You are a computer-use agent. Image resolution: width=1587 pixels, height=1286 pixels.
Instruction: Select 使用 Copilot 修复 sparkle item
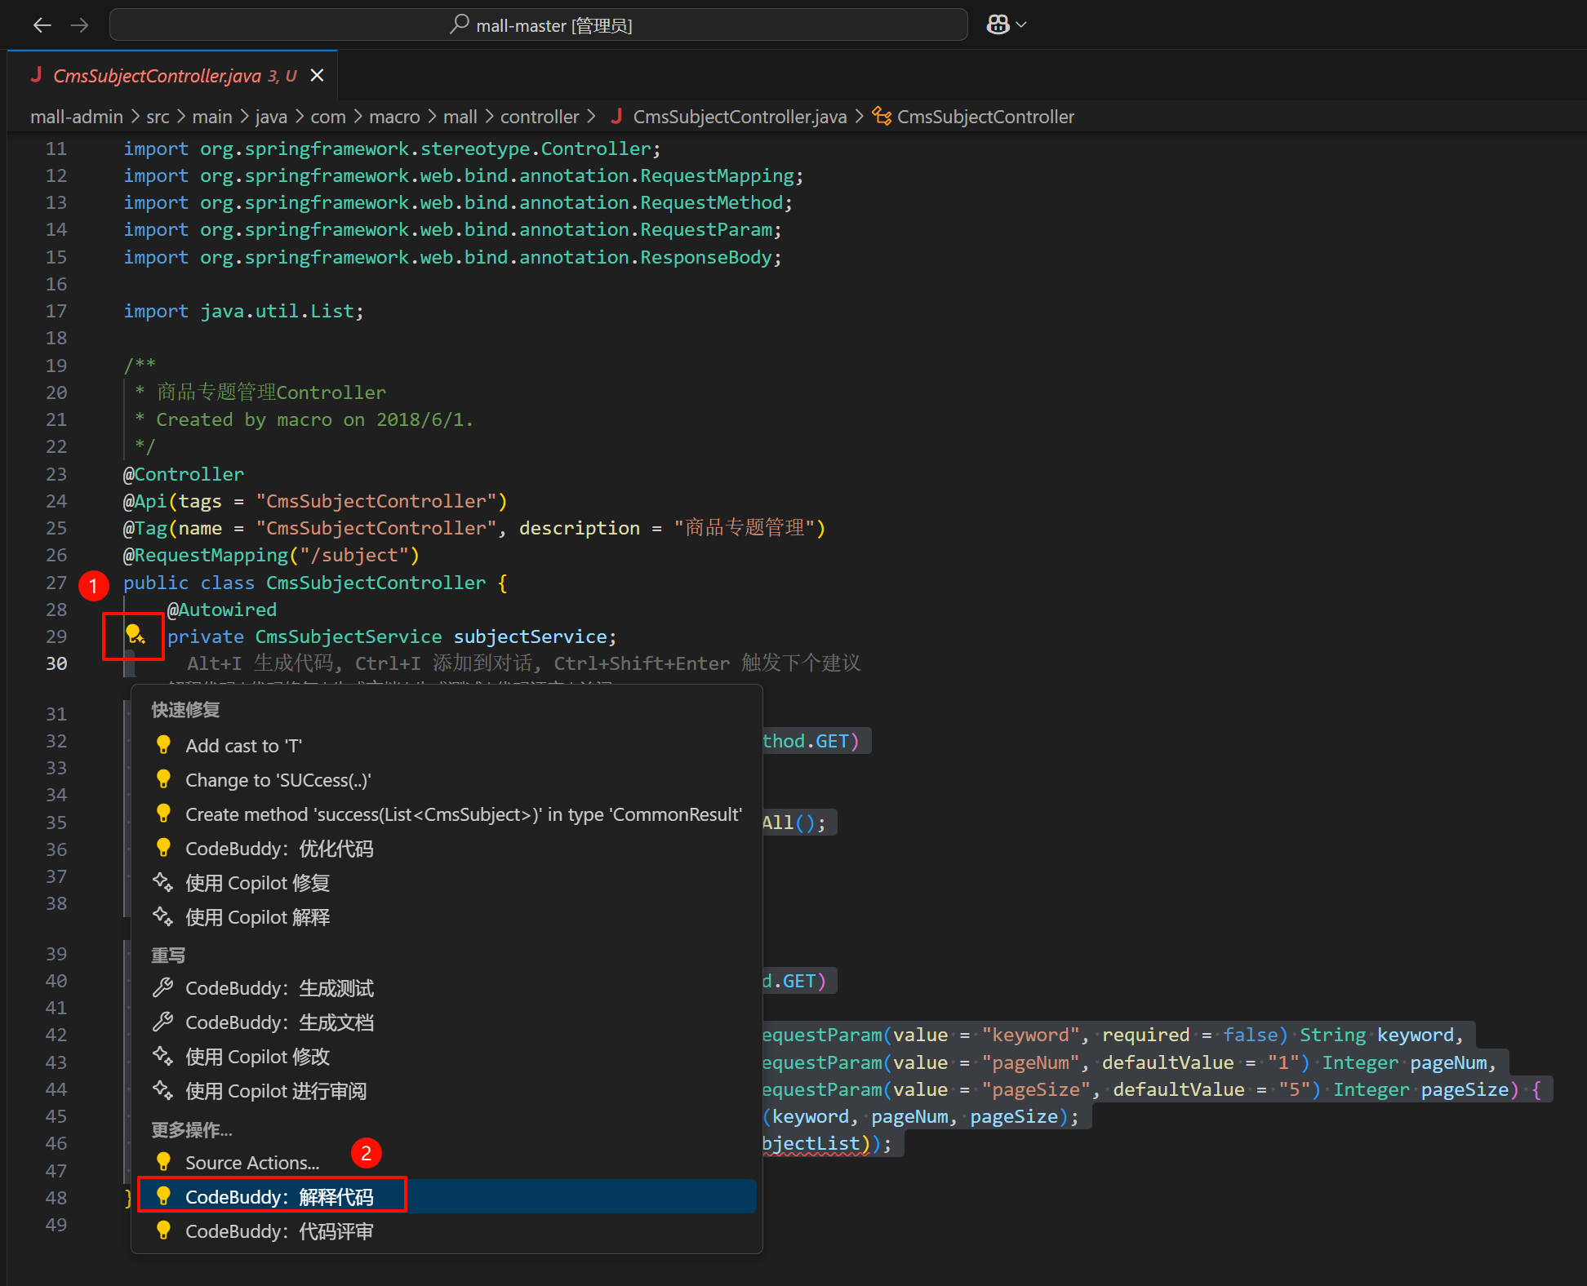257,883
